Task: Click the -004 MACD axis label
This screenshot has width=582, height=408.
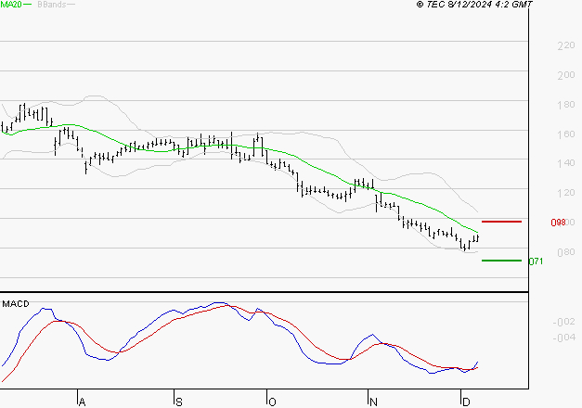Action: 564,338
